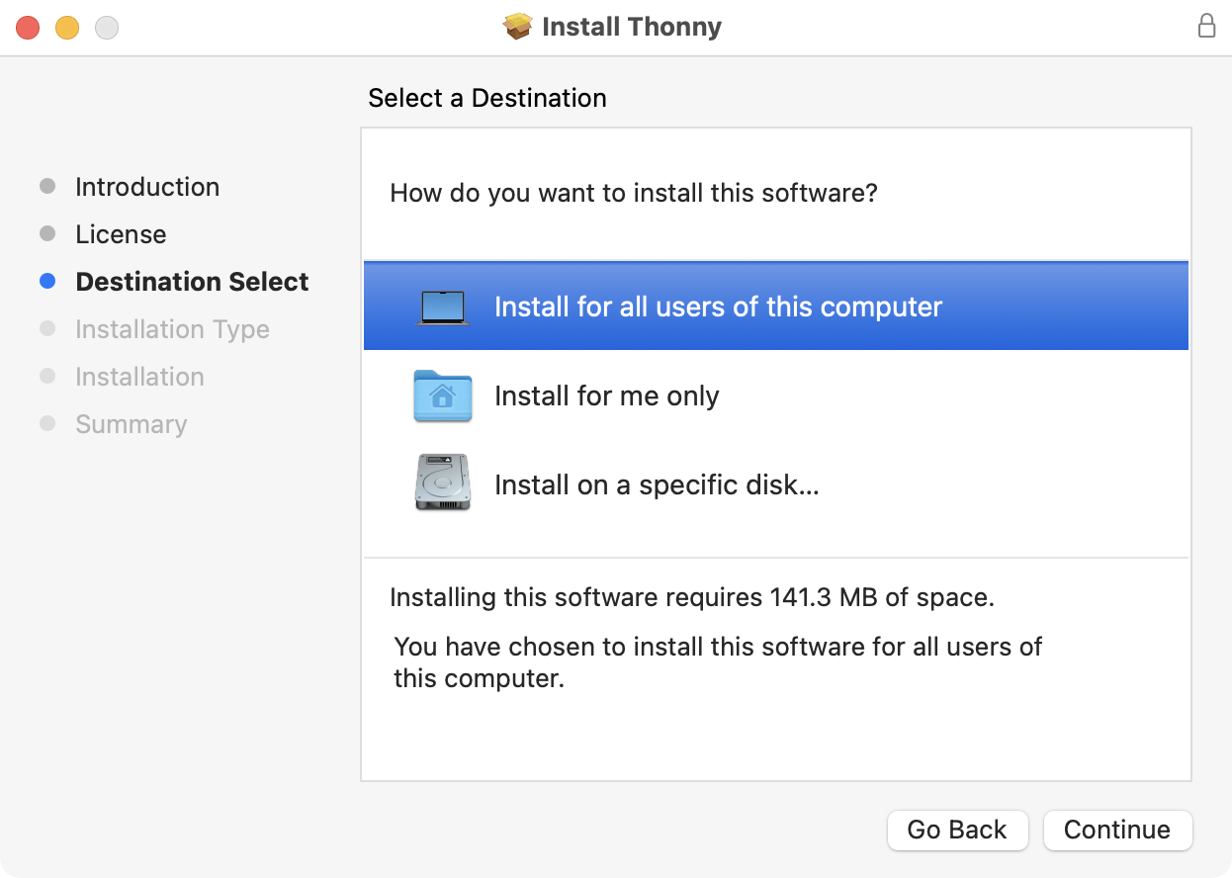Click gray bullet next to Introduction
1232x878 pixels.
pos(47,187)
